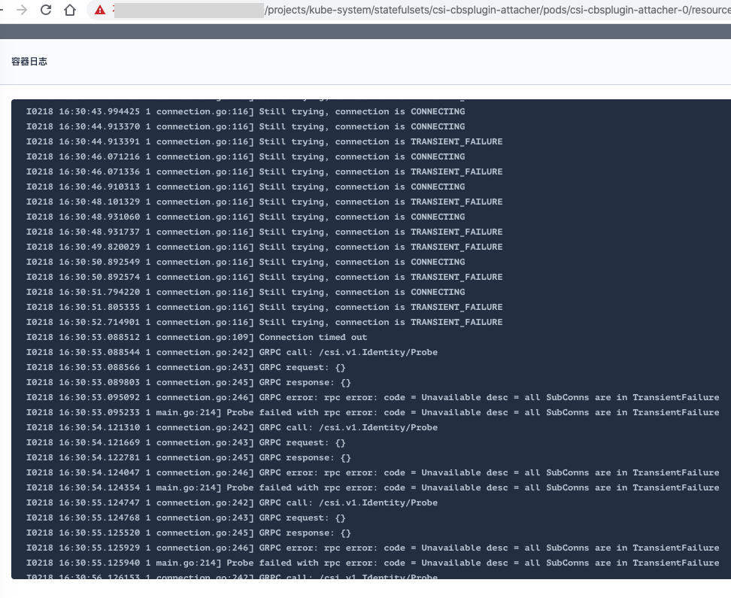731x598 pixels.
Task: Click Probe failed line at 16:30:53.095233
Action: 372,412
